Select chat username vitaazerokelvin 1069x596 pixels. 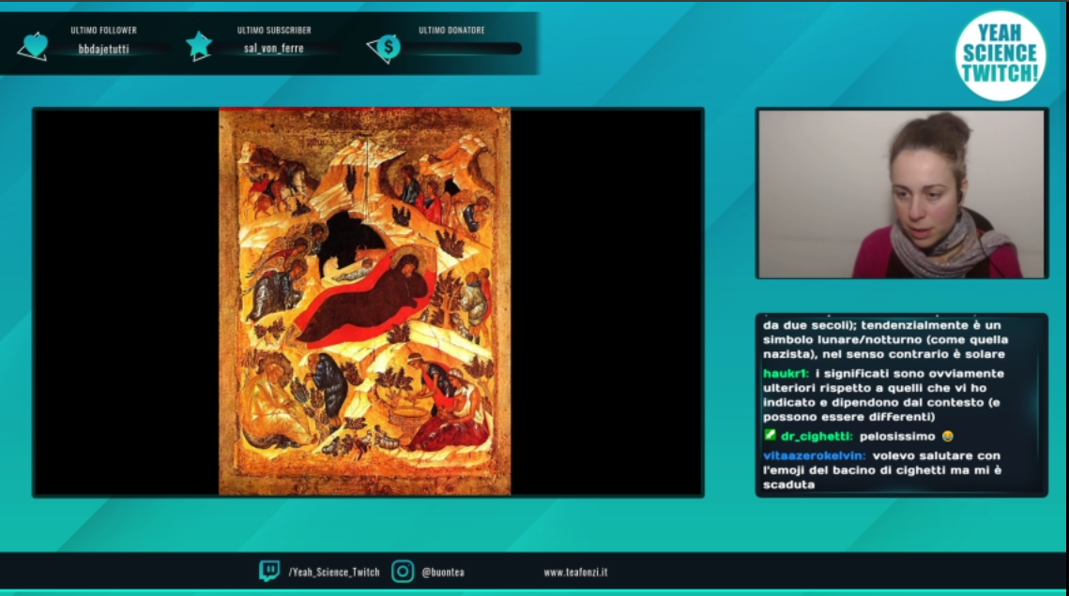[x=814, y=455]
